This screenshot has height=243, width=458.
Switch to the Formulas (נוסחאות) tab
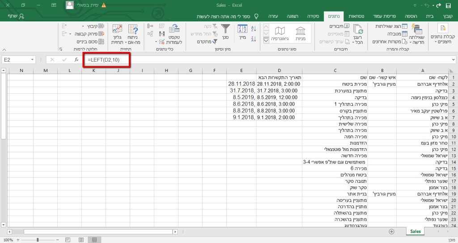click(x=356, y=17)
